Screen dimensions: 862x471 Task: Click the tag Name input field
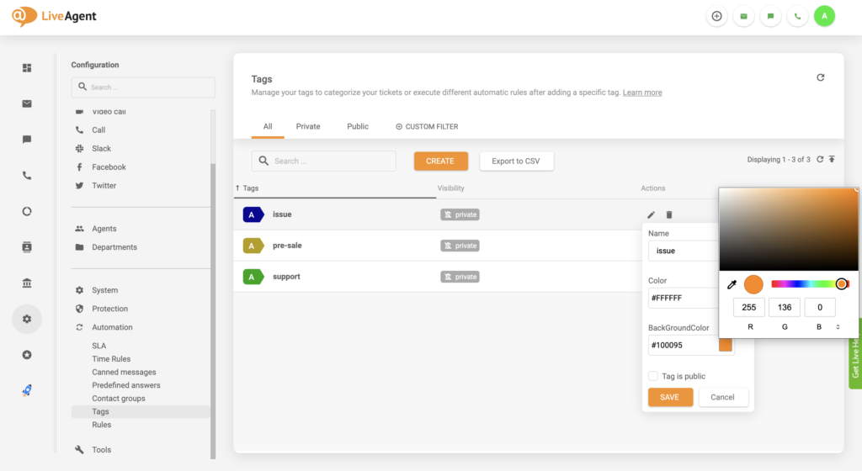click(683, 251)
